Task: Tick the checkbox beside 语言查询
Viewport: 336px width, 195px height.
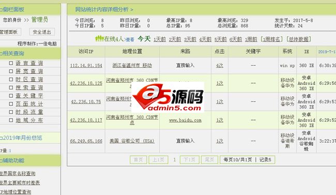Action: click(x=11, y=63)
